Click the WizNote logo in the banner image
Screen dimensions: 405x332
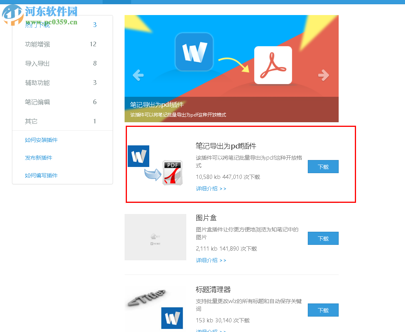194,51
